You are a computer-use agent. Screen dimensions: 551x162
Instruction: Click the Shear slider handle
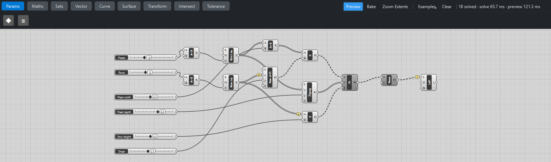click(148, 151)
